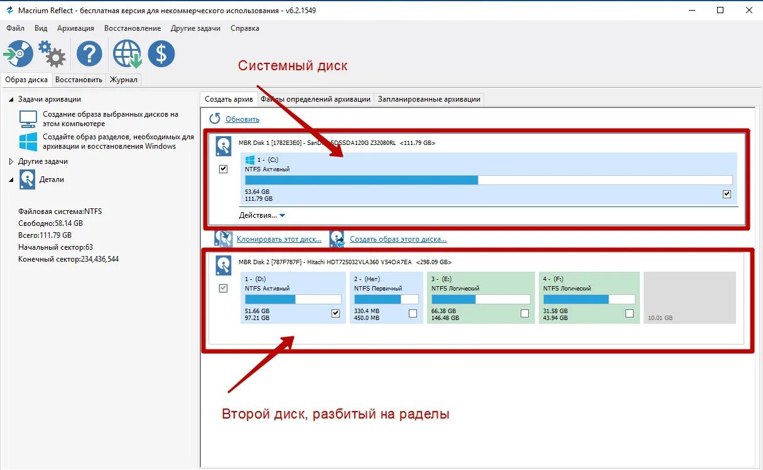
Task: Click the E: partition usage bar
Action: point(480,299)
